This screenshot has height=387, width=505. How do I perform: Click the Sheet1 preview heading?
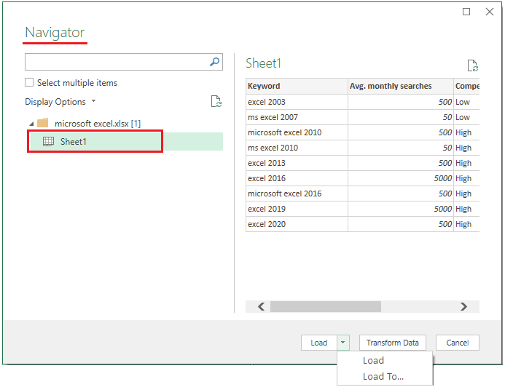tap(263, 63)
